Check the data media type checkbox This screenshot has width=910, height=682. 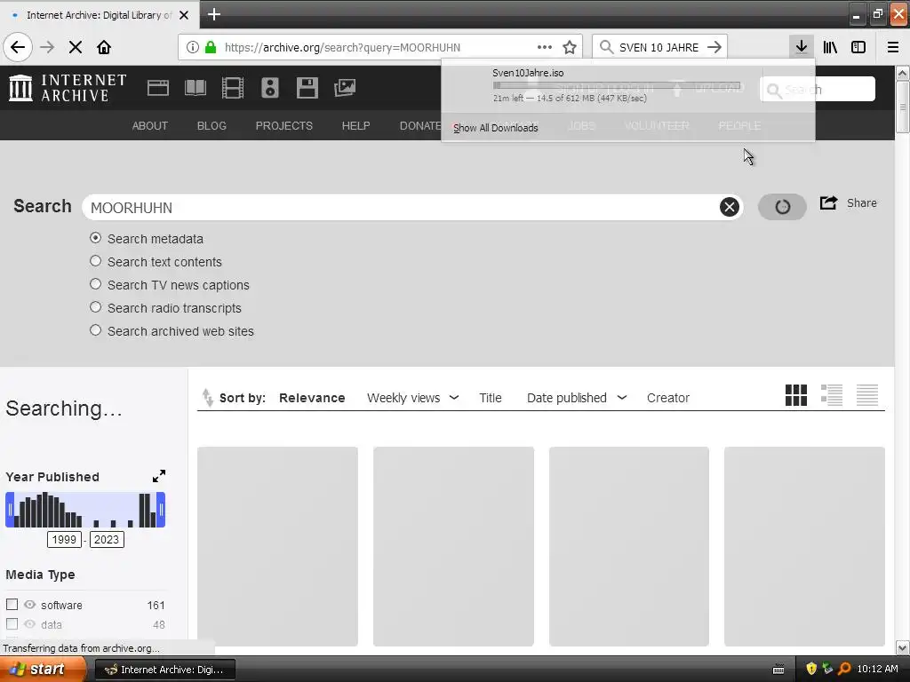click(12, 624)
